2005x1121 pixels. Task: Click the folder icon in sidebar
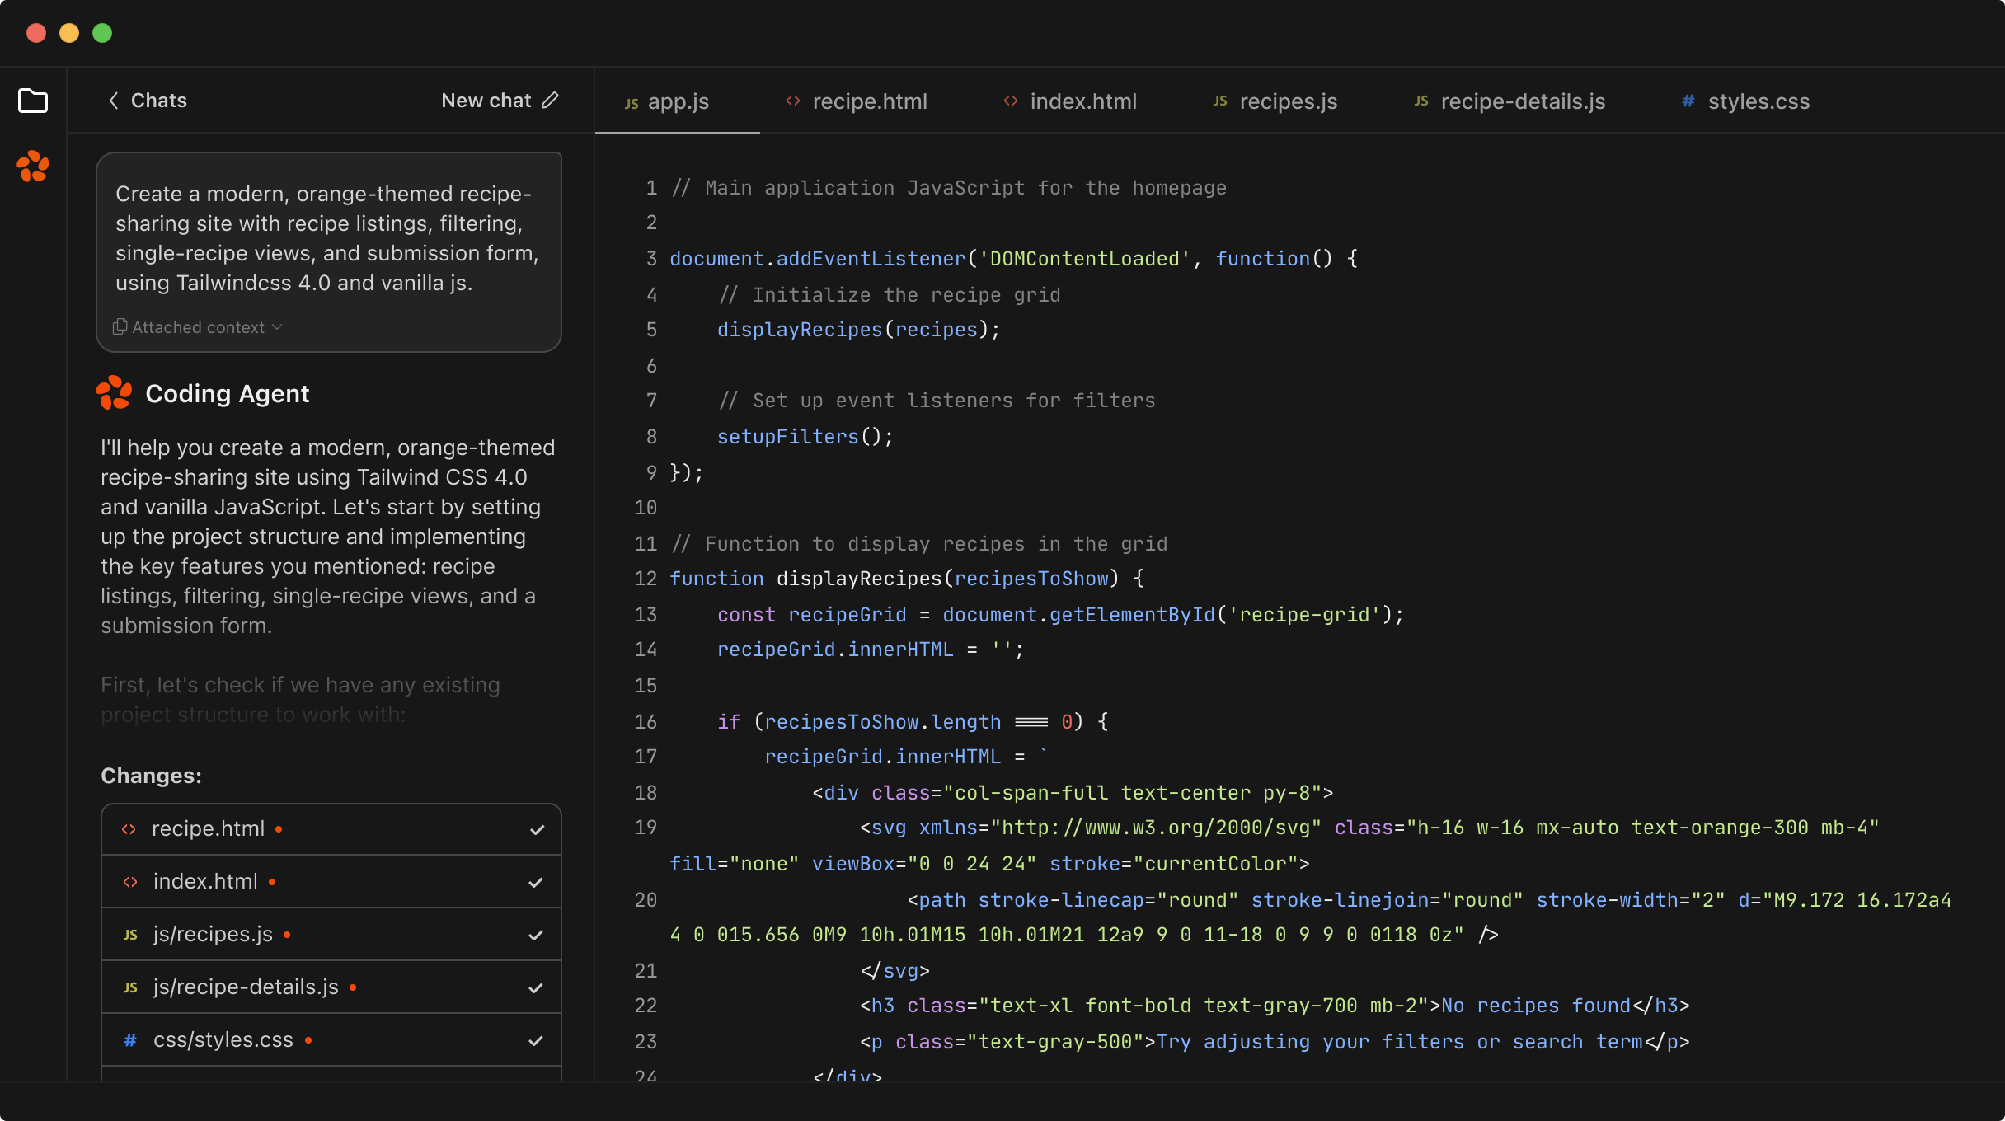(x=33, y=99)
